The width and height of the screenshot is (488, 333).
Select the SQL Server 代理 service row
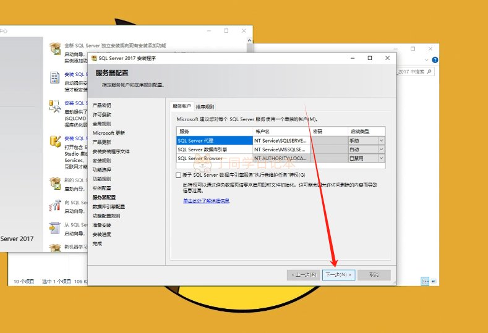(x=214, y=140)
